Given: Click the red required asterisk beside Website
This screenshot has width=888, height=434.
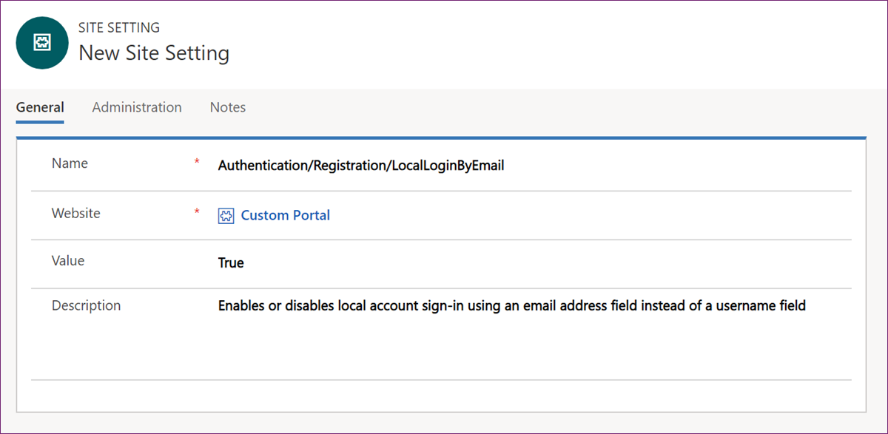Looking at the screenshot, I should tap(197, 212).
